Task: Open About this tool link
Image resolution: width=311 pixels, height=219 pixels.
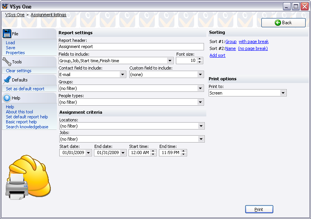Action: [19, 112]
